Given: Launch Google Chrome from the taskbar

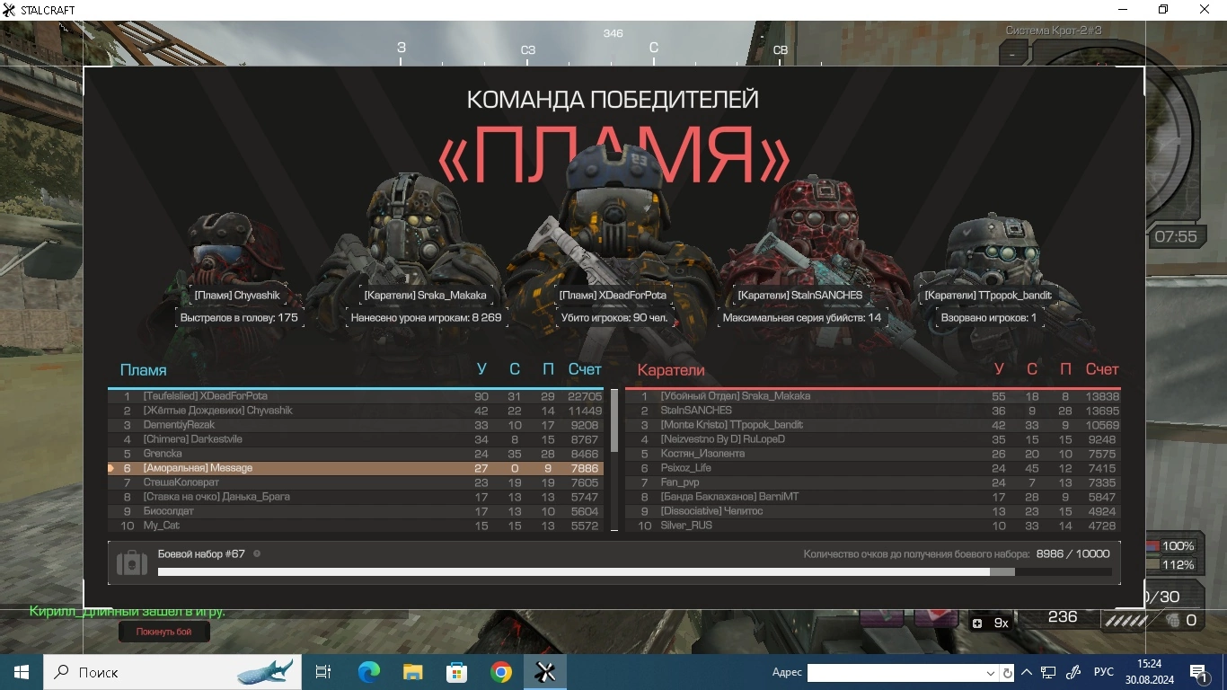Looking at the screenshot, I should (x=501, y=672).
